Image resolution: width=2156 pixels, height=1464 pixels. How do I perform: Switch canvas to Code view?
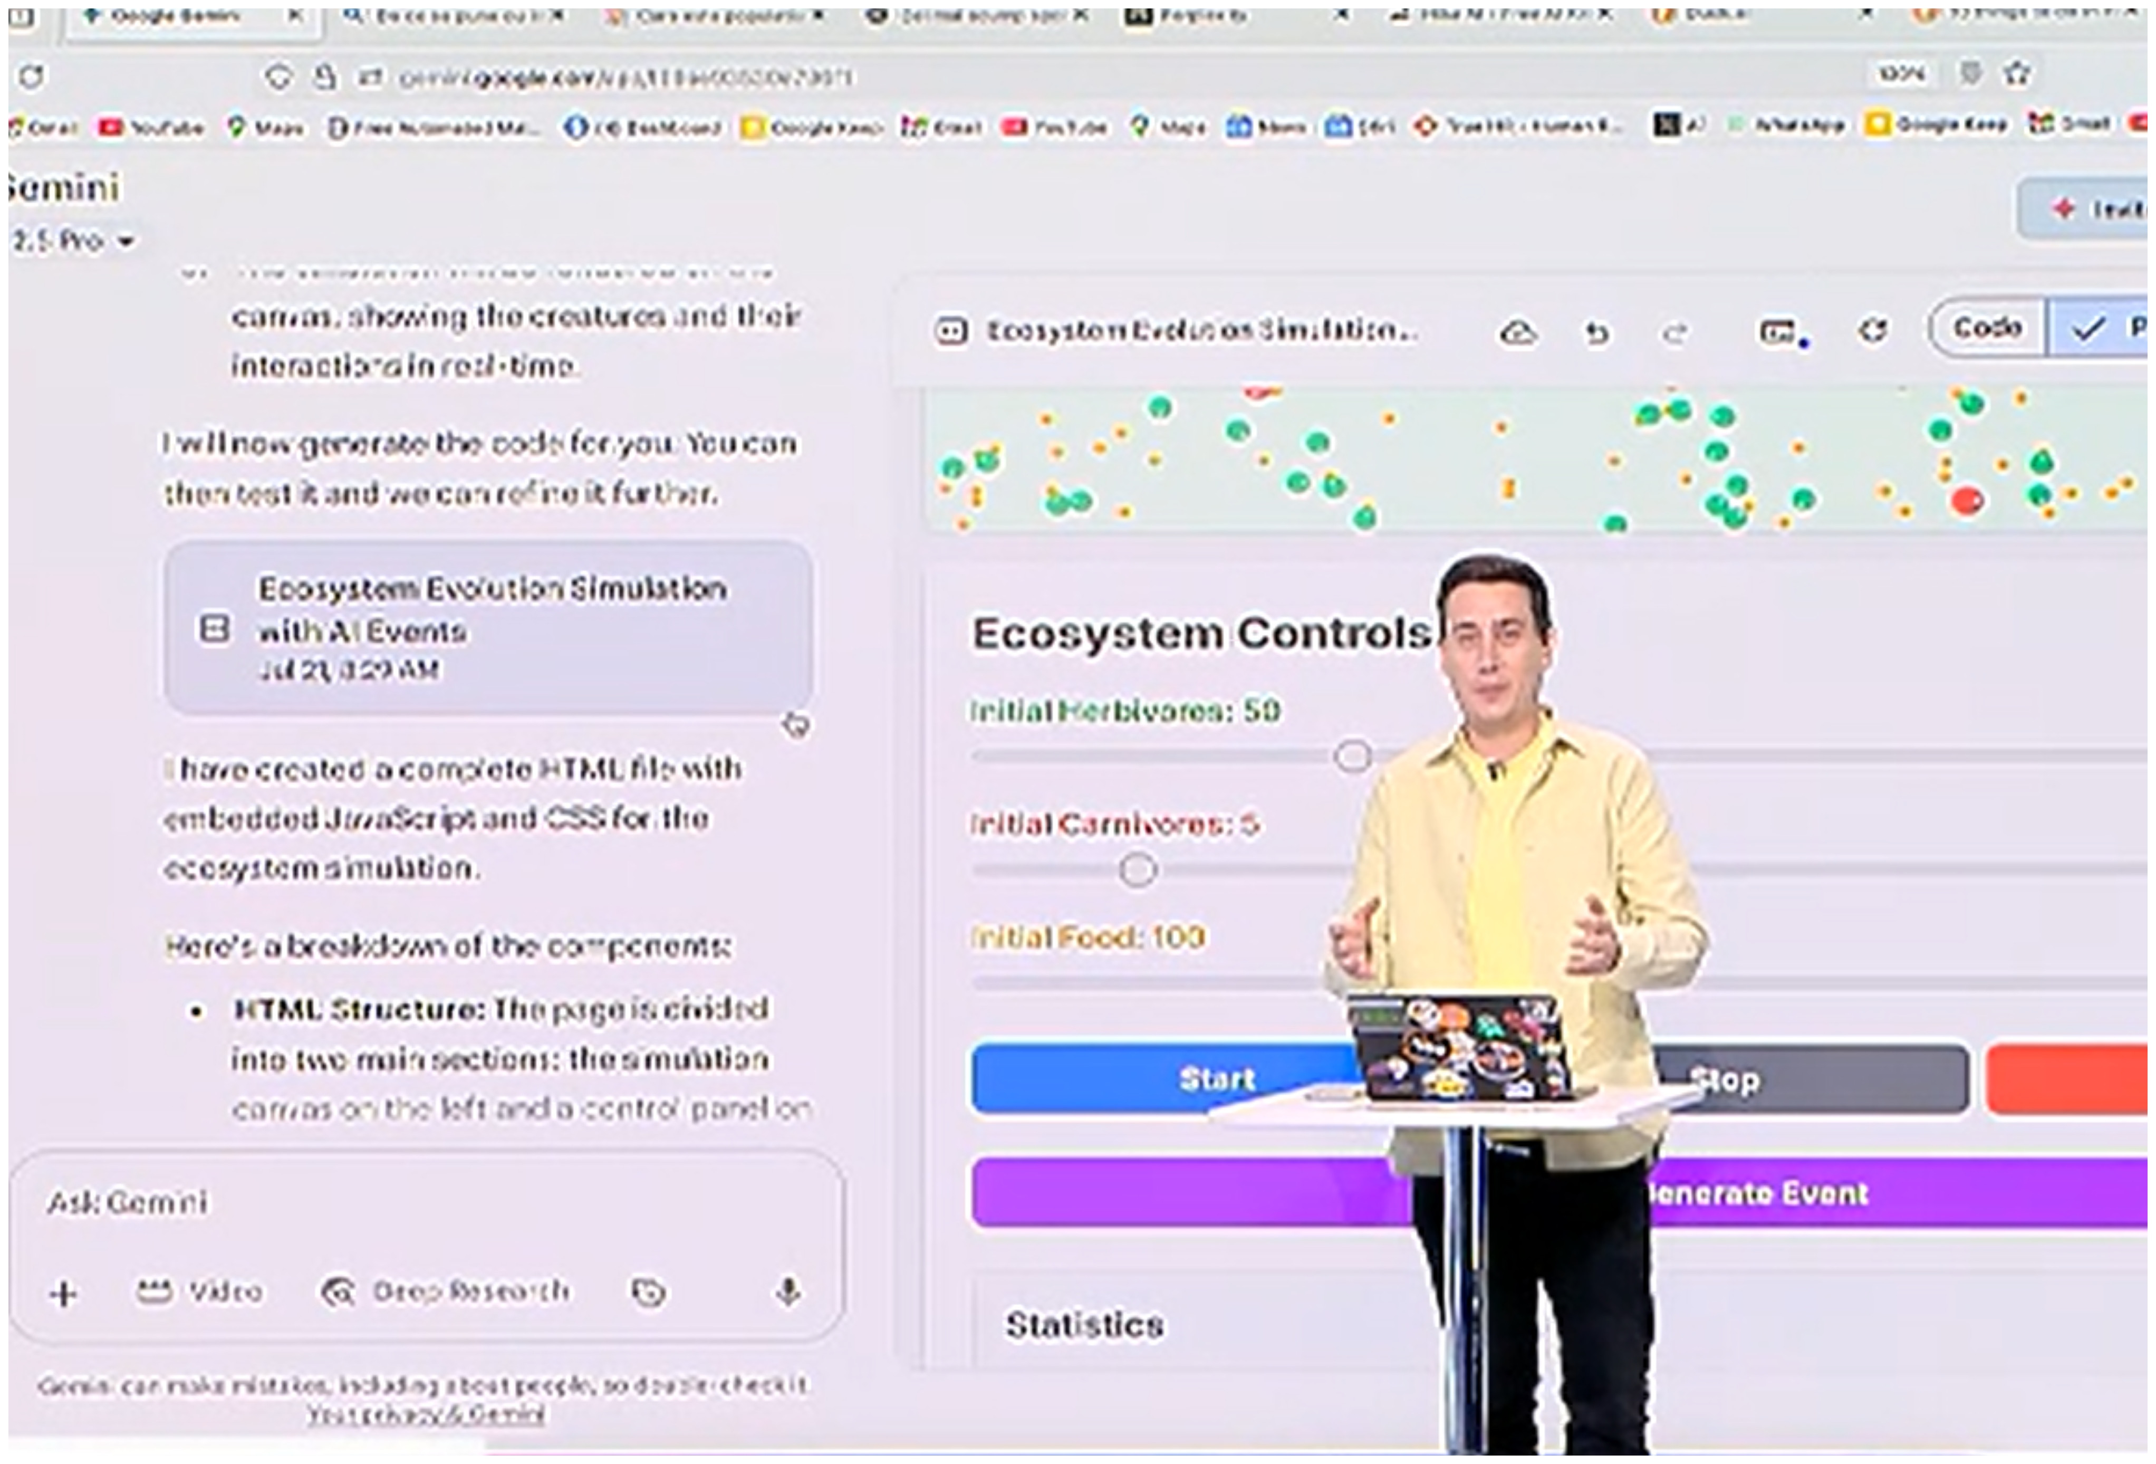tap(1986, 329)
